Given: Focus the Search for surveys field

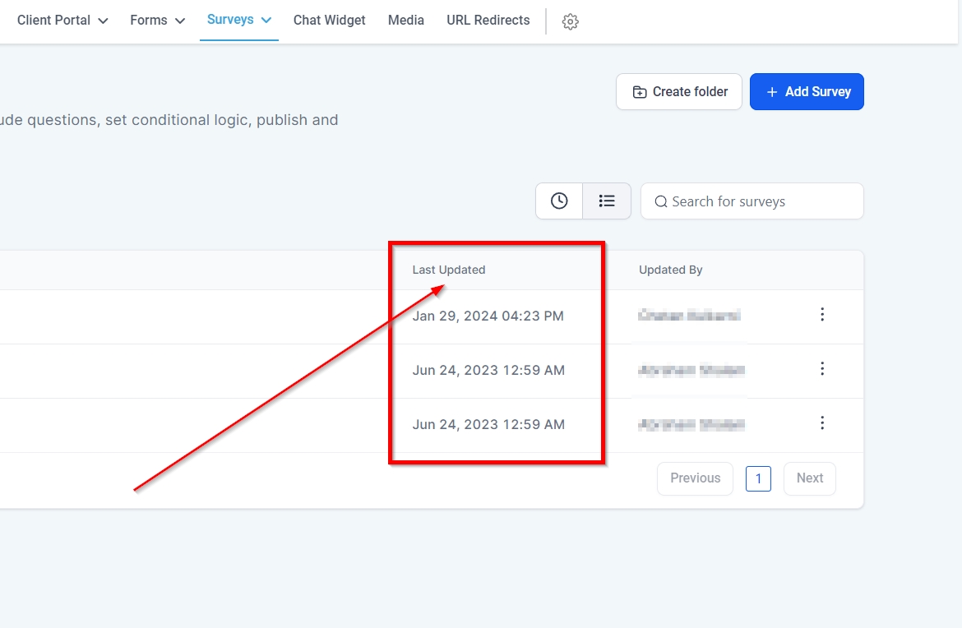Looking at the screenshot, I should [x=761, y=201].
